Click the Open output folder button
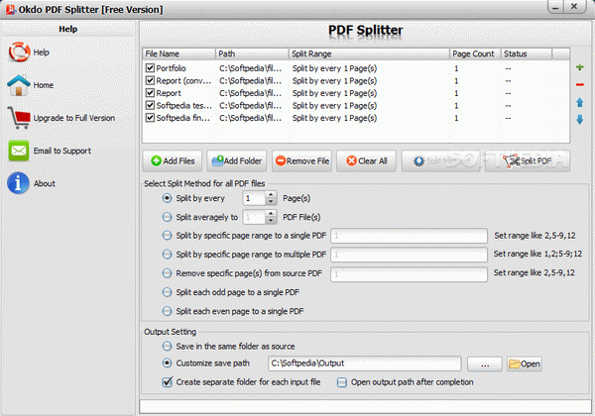This screenshot has width=595, height=416. pyautogui.click(x=524, y=364)
